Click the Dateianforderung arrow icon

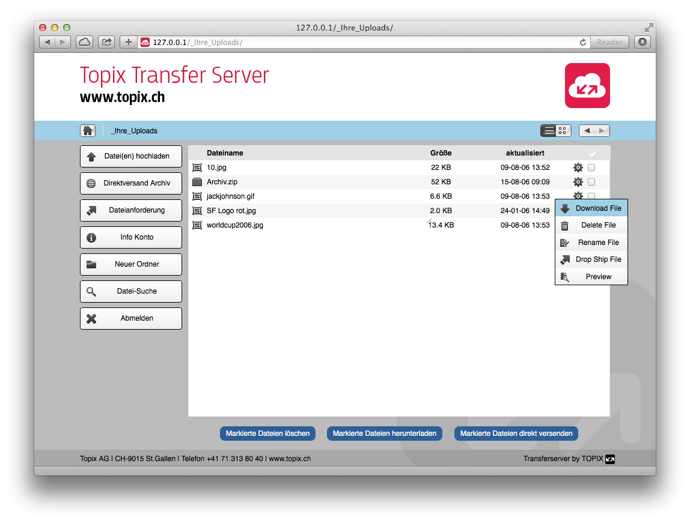click(91, 210)
